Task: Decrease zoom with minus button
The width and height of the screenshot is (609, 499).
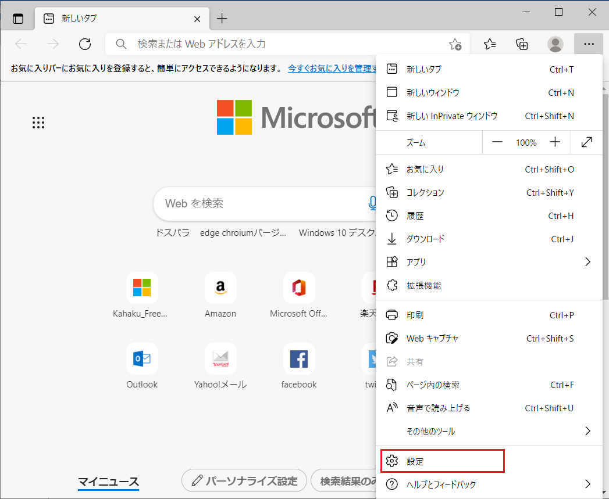Action: [497, 142]
